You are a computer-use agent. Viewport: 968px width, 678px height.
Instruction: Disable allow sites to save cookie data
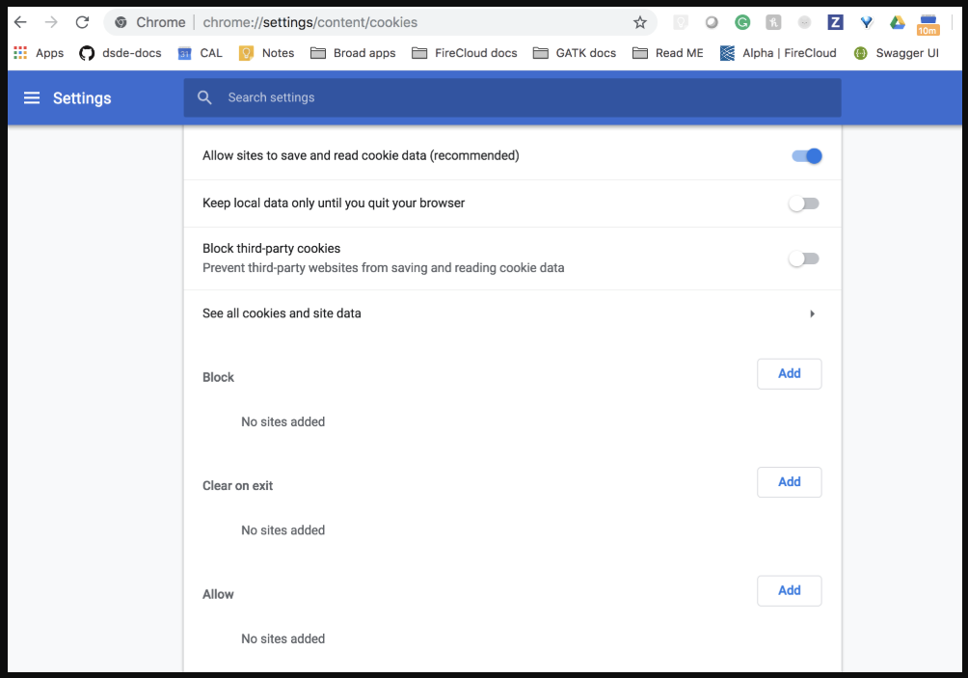click(806, 156)
